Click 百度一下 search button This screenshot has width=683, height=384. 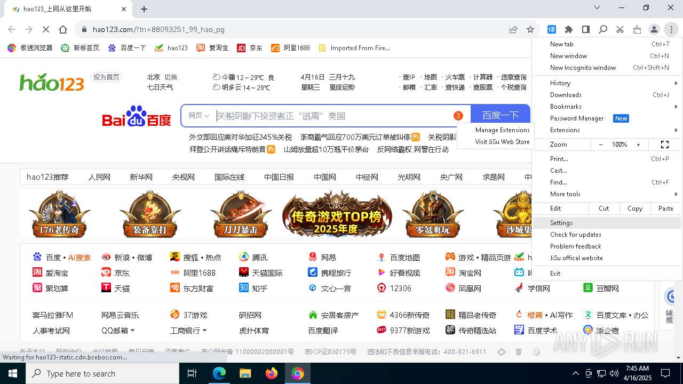tap(500, 115)
